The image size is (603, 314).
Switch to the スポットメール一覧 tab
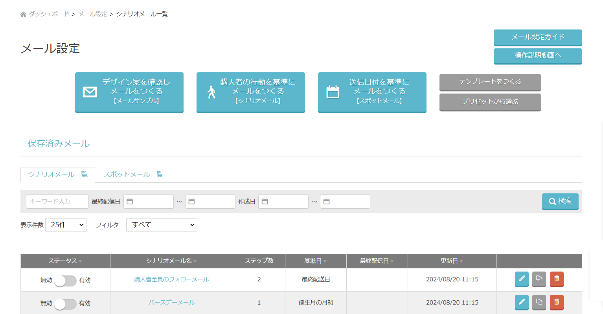tap(133, 174)
